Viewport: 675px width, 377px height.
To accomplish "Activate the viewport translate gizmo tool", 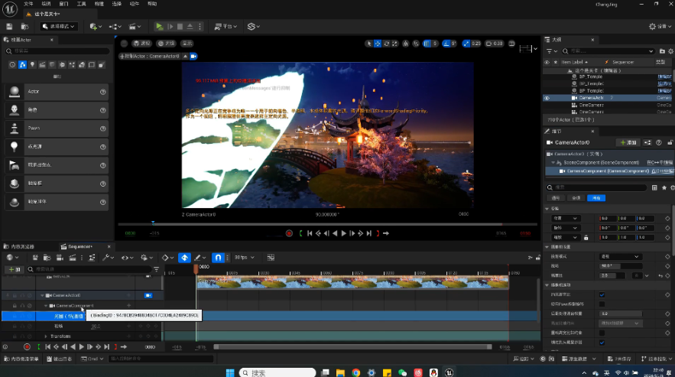I will (378, 44).
